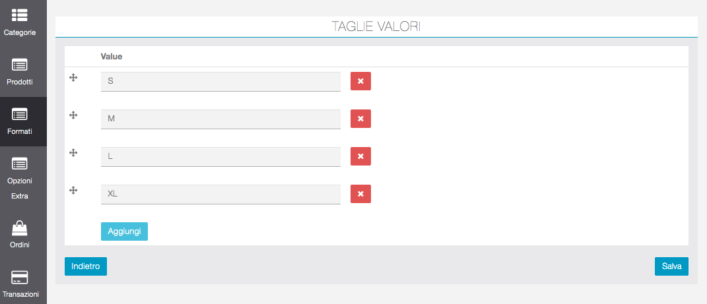Click the Aggiungi button
This screenshot has width=707, height=304.
pyautogui.click(x=124, y=231)
